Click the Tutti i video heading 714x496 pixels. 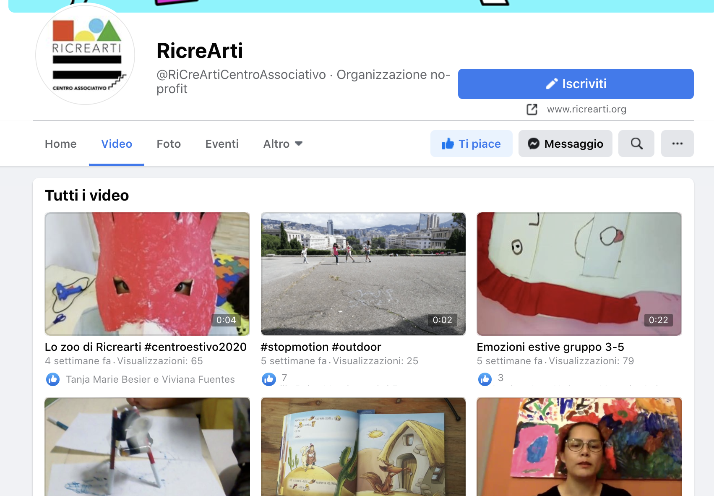[87, 196]
